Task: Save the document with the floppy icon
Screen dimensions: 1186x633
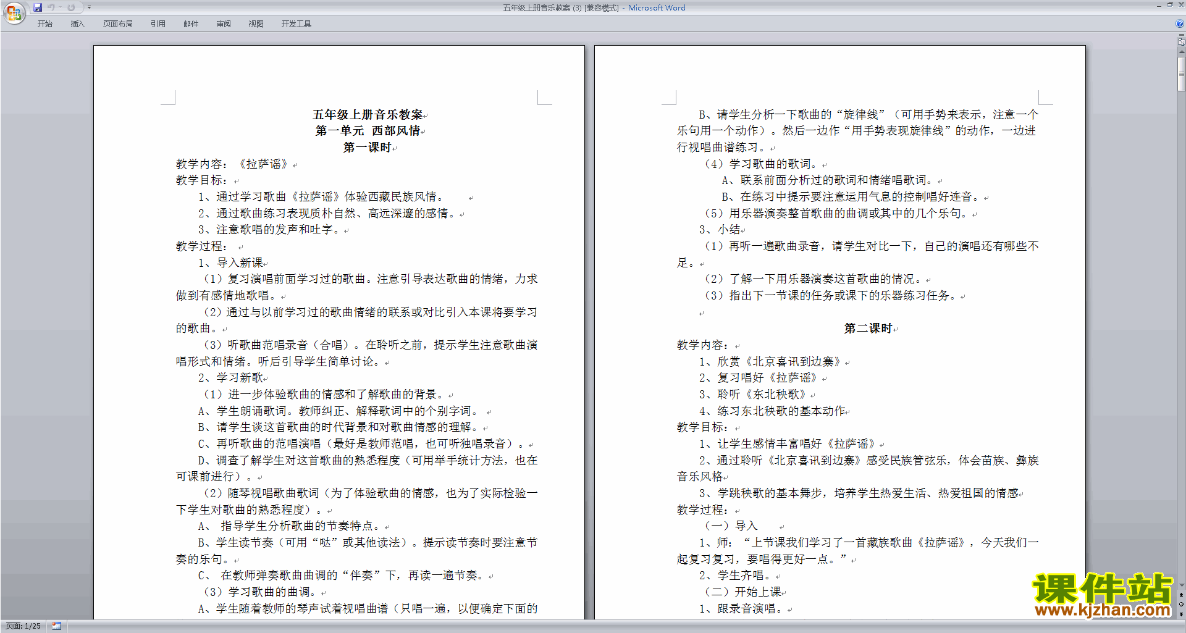Action: point(38,7)
